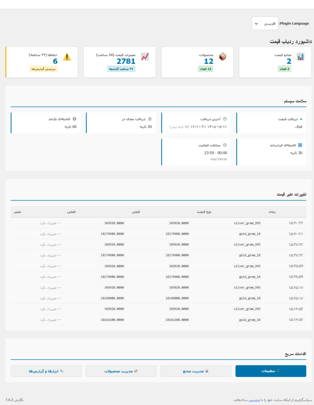
Task: Click the '20 ثانیه' next fetch value
Action: (146, 127)
